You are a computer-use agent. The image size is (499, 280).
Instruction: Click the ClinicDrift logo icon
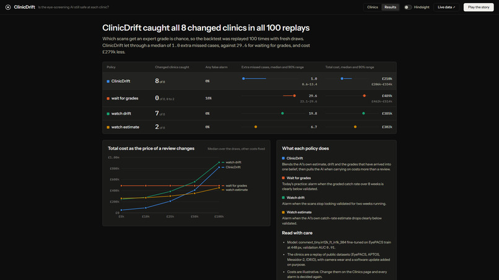pos(8,7)
